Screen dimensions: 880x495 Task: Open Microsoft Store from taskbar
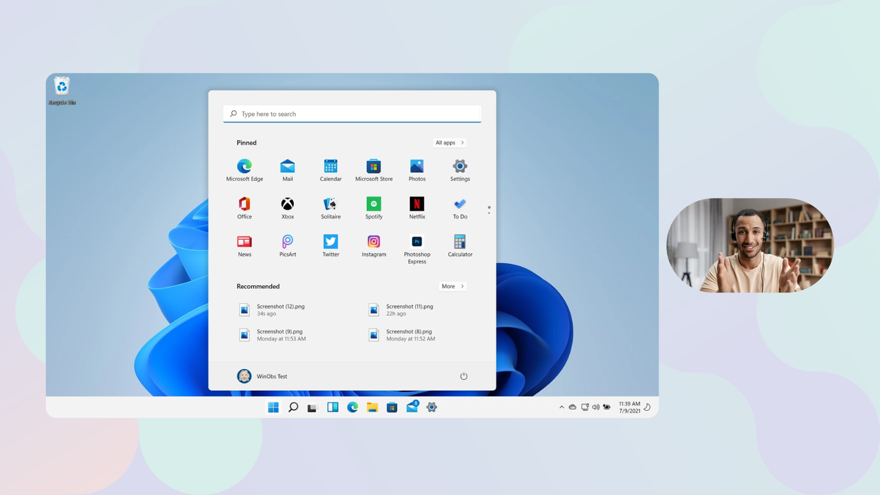392,407
